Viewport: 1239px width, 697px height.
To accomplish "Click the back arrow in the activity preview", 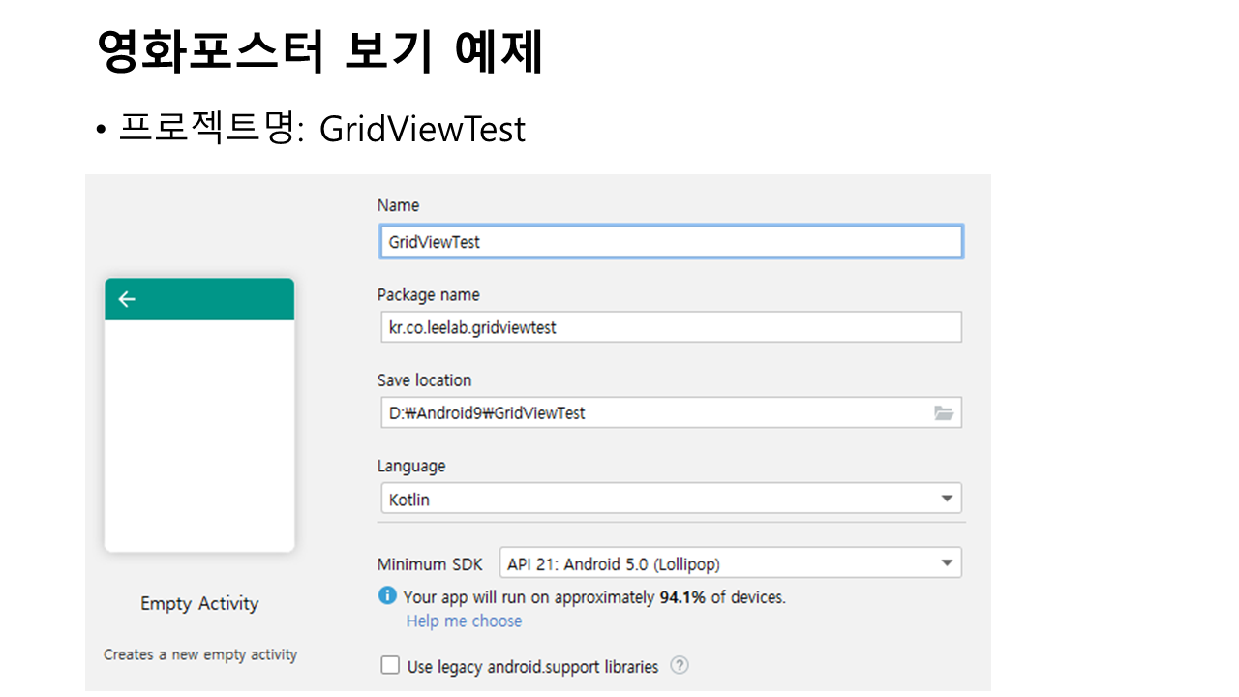I will coord(127,299).
